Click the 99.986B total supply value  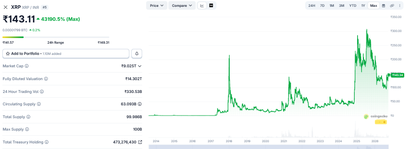pos(134,117)
